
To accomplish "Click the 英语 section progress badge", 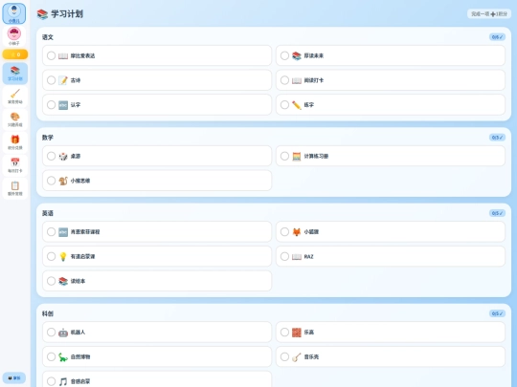I will [497, 213].
